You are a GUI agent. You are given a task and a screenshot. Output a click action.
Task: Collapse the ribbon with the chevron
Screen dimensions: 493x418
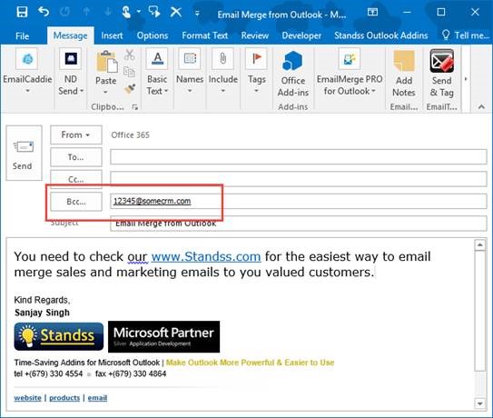481,107
